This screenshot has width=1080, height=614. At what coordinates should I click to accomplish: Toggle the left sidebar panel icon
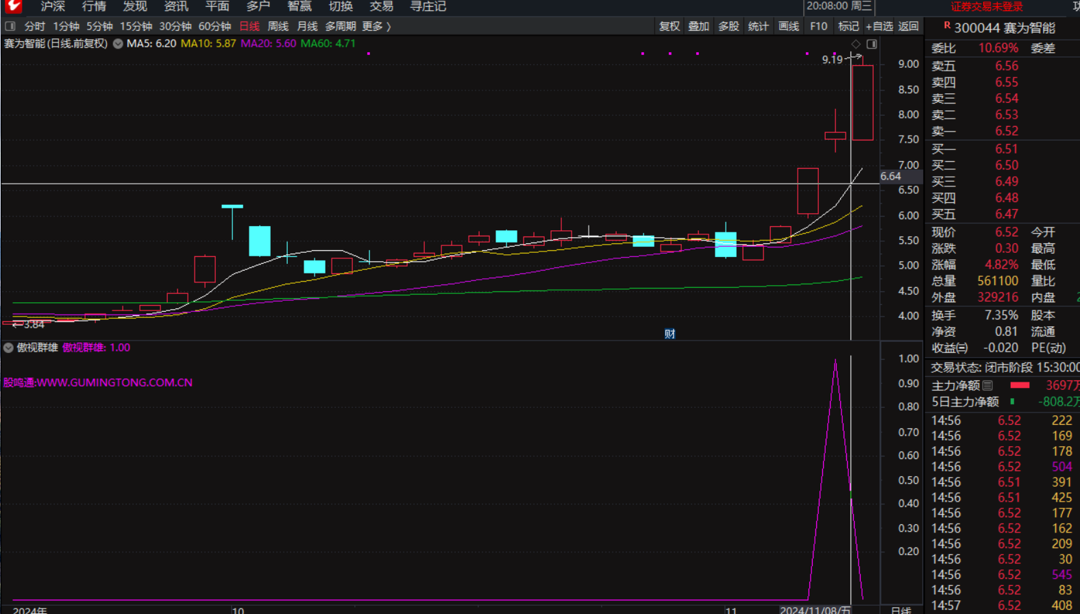click(10, 26)
